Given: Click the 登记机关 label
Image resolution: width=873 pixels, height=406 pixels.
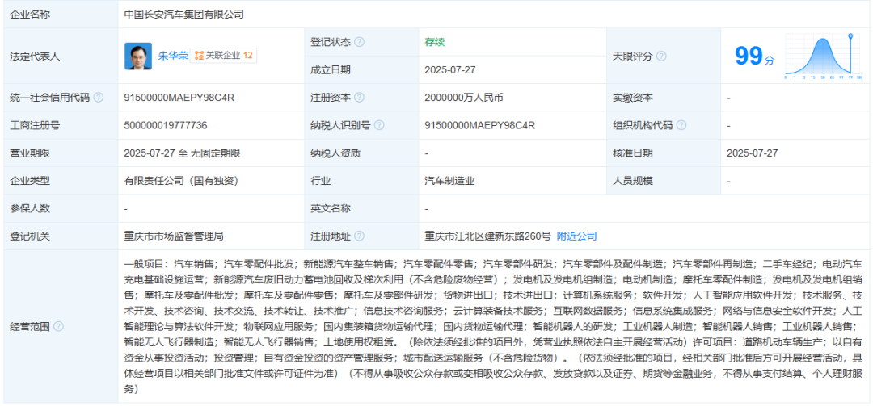Looking at the screenshot, I should tap(30, 236).
